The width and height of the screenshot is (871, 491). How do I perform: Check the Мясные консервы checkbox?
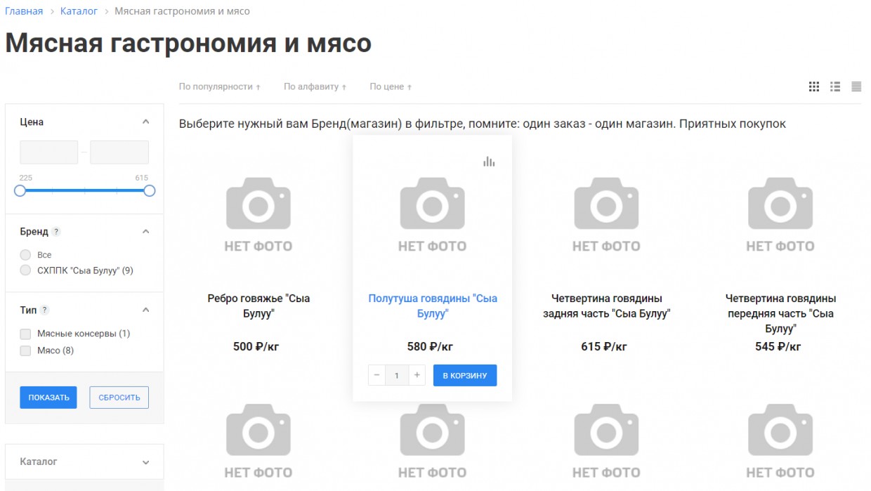click(26, 334)
